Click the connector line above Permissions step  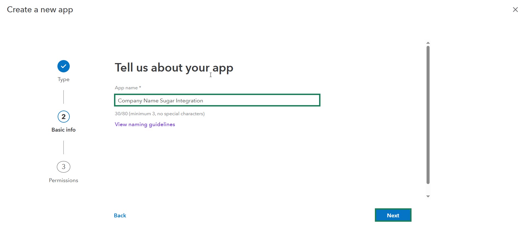[x=63, y=147]
